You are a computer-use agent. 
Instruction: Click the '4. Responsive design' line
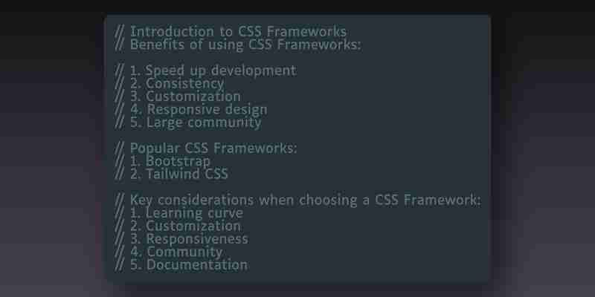click(191, 109)
